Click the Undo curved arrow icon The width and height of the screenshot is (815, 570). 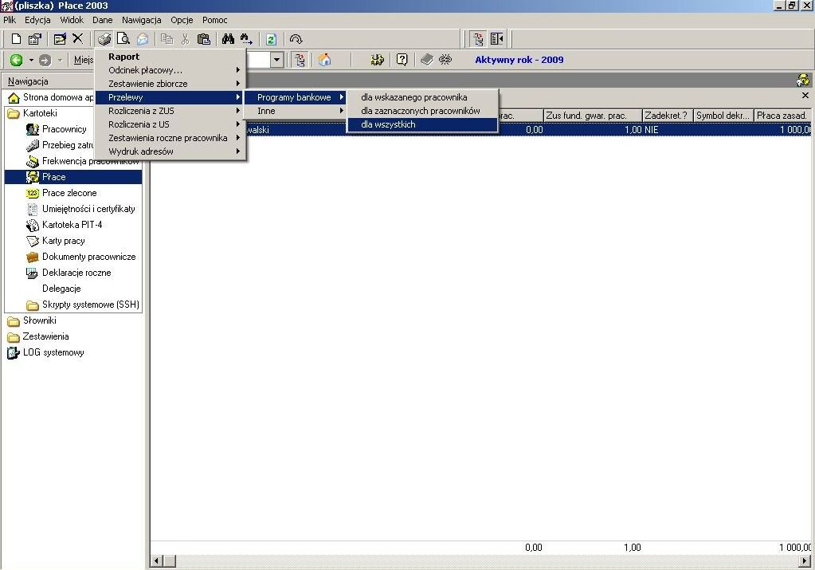[x=296, y=39]
